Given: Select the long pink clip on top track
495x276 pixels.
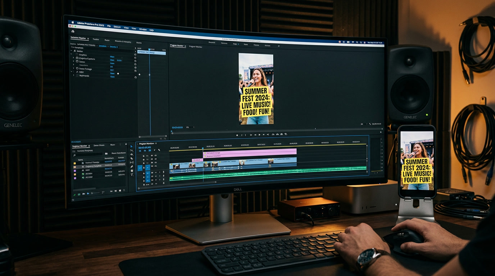Looking at the screenshot, I should [250, 152].
